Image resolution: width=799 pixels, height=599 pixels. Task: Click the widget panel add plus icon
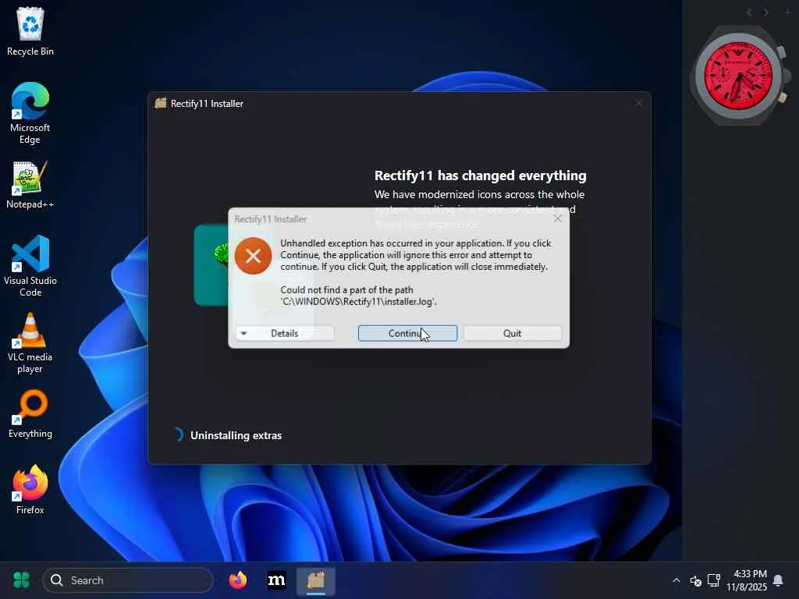787,12
